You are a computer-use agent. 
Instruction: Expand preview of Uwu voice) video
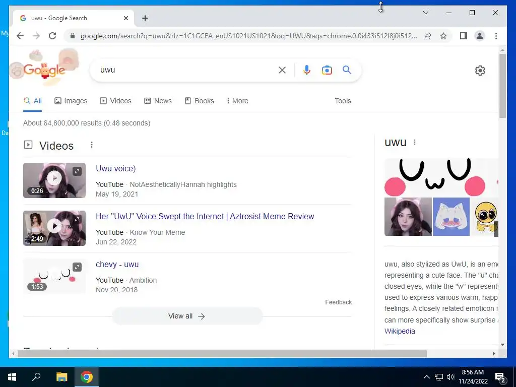point(77,171)
